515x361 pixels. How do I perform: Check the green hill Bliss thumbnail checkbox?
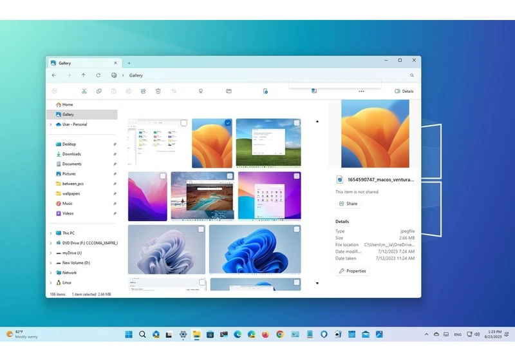pyautogui.click(x=297, y=123)
